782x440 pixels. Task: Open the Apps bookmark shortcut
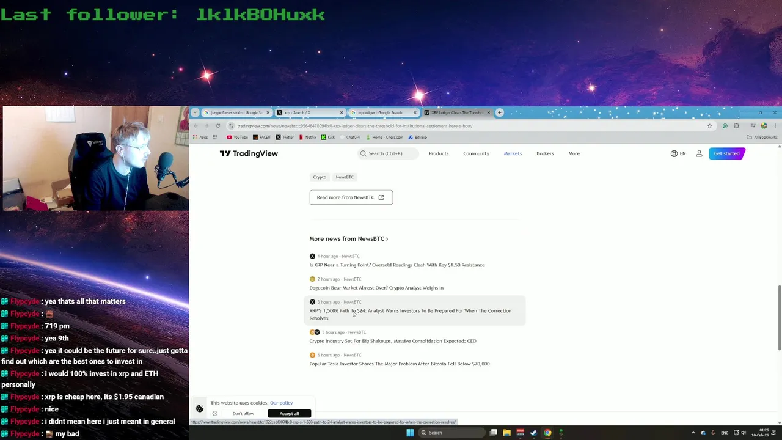click(x=200, y=137)
